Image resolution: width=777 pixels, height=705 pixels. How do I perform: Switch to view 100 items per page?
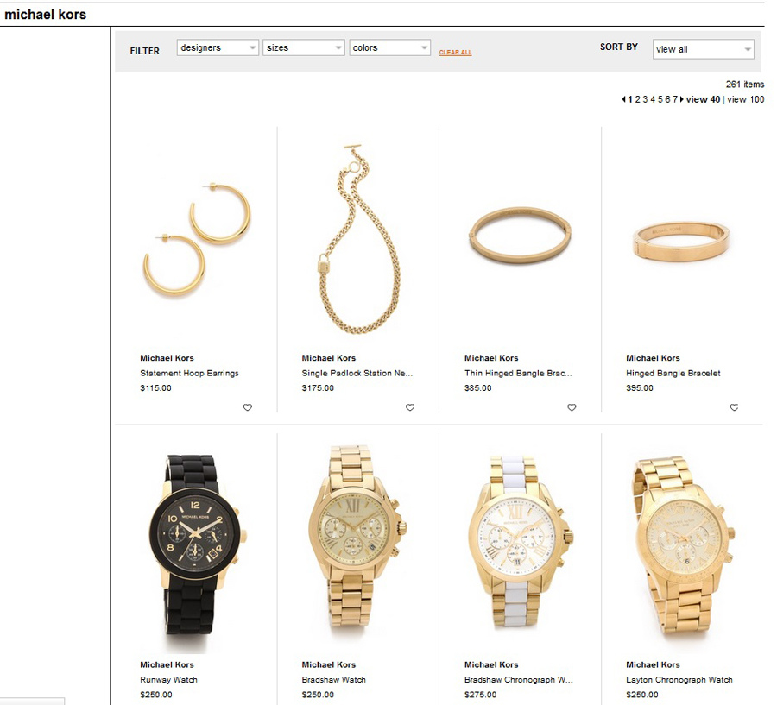point(745,99)
